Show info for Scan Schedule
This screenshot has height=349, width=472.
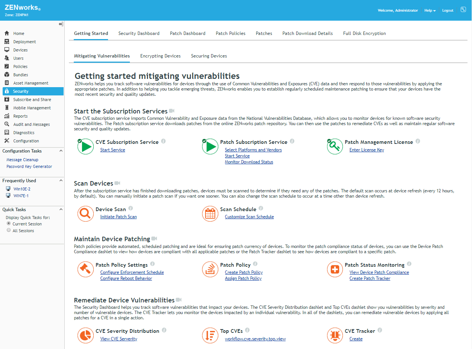click(261, 208)
